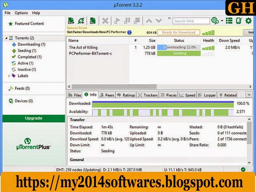The image size is (256, 192).
Task: Open Preferences via the gear icon
Action: tap(249, 21)
